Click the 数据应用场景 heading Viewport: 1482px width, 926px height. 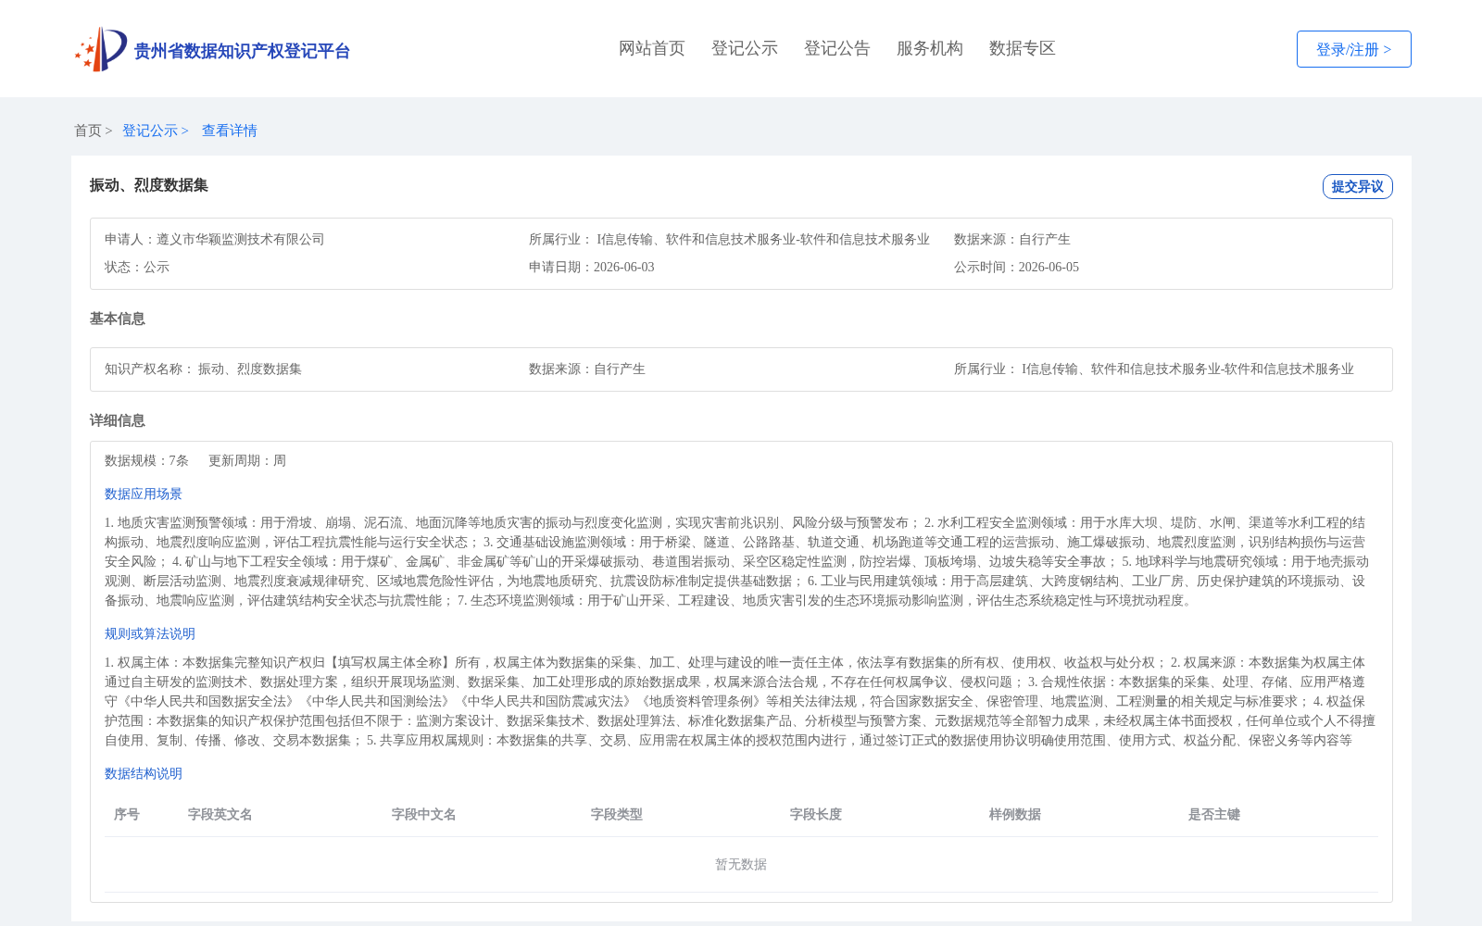click(144, 494)
